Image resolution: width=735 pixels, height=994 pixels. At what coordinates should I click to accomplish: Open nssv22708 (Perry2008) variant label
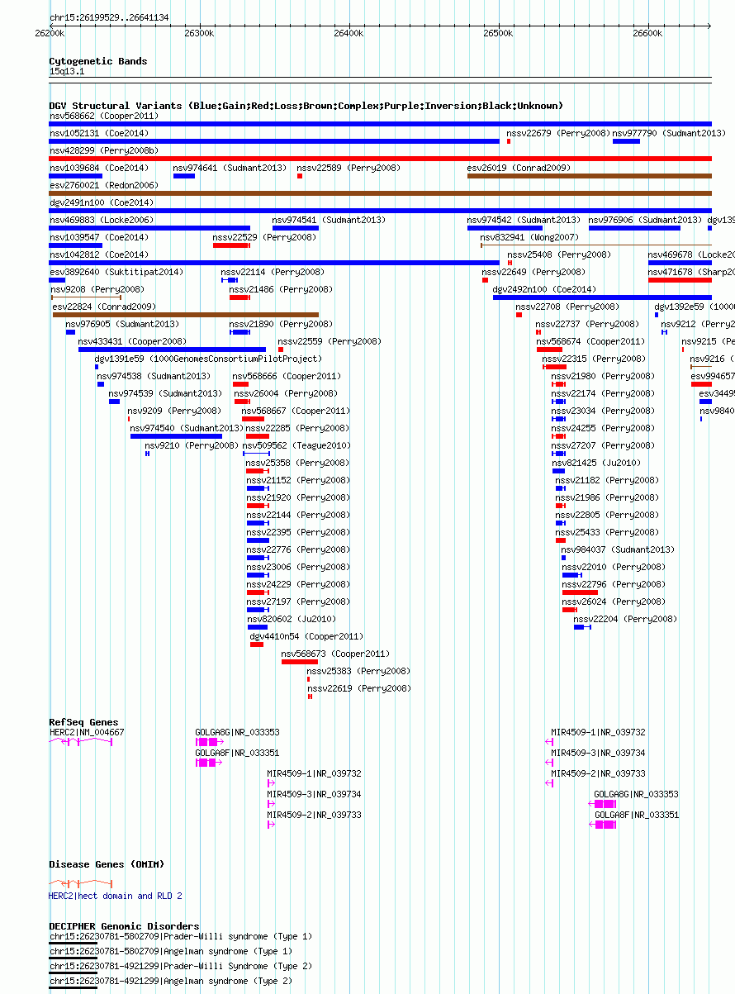[x=567, y=307]
